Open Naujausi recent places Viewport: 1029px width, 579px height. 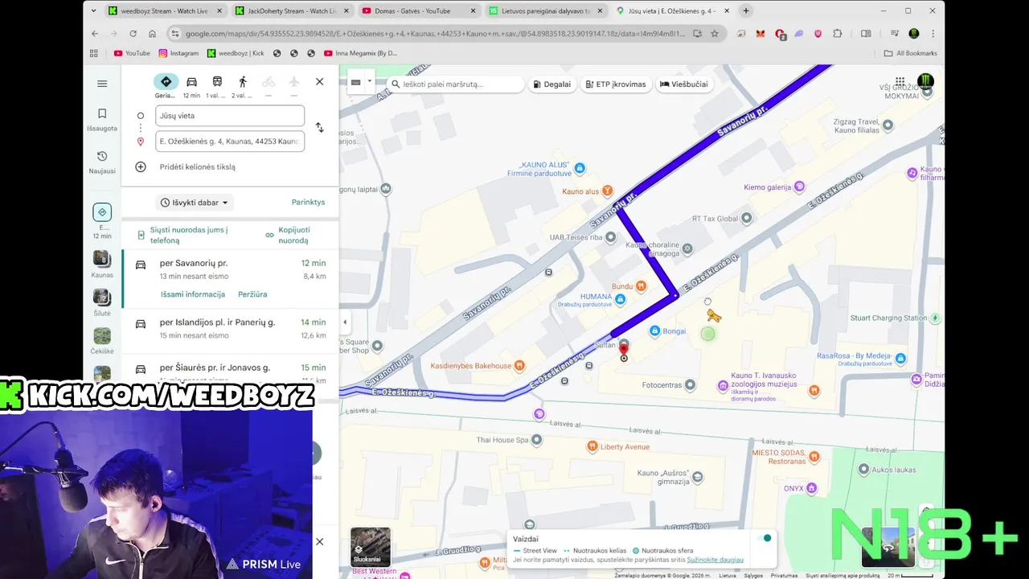pyautogui.click(x=102, y=162)
